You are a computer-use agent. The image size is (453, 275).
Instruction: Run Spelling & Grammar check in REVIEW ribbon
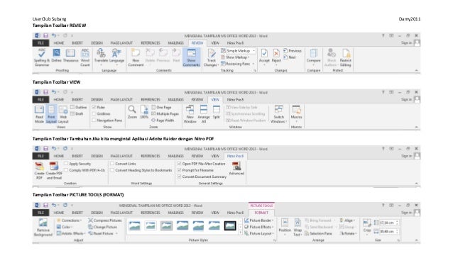[42, 57]
